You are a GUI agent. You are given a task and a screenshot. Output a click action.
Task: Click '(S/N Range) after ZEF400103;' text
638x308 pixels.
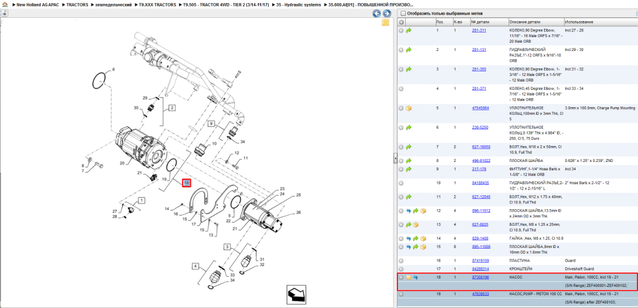click(590, 302)
